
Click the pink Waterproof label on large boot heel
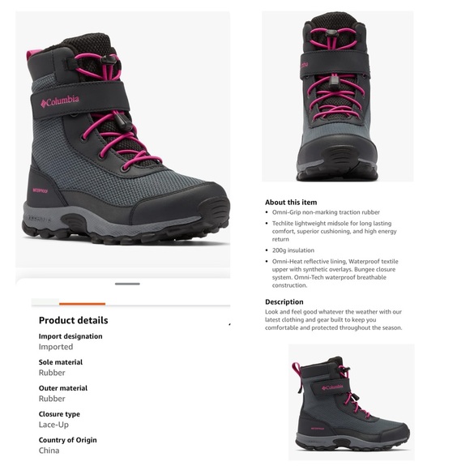click(x=41, y=190)
